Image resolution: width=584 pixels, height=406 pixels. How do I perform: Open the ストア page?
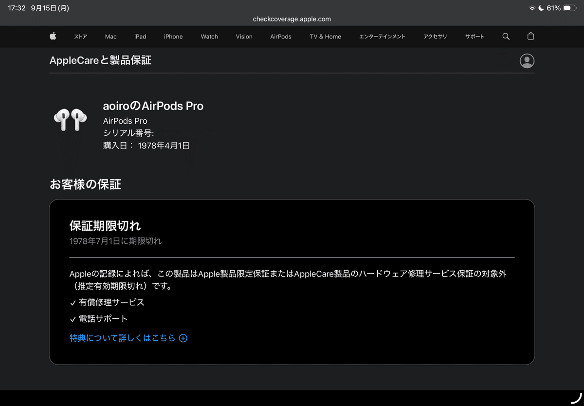80,37
